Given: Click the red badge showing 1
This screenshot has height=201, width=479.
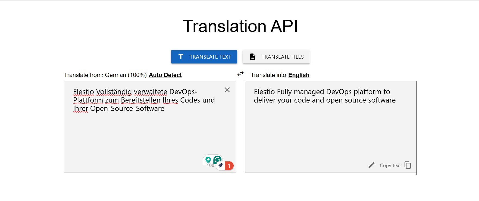Looking at the screenshot, I should tap(229, 166).
